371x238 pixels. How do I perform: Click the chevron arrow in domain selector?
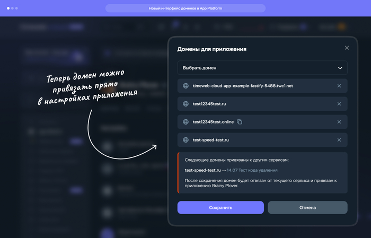(340, 68)
